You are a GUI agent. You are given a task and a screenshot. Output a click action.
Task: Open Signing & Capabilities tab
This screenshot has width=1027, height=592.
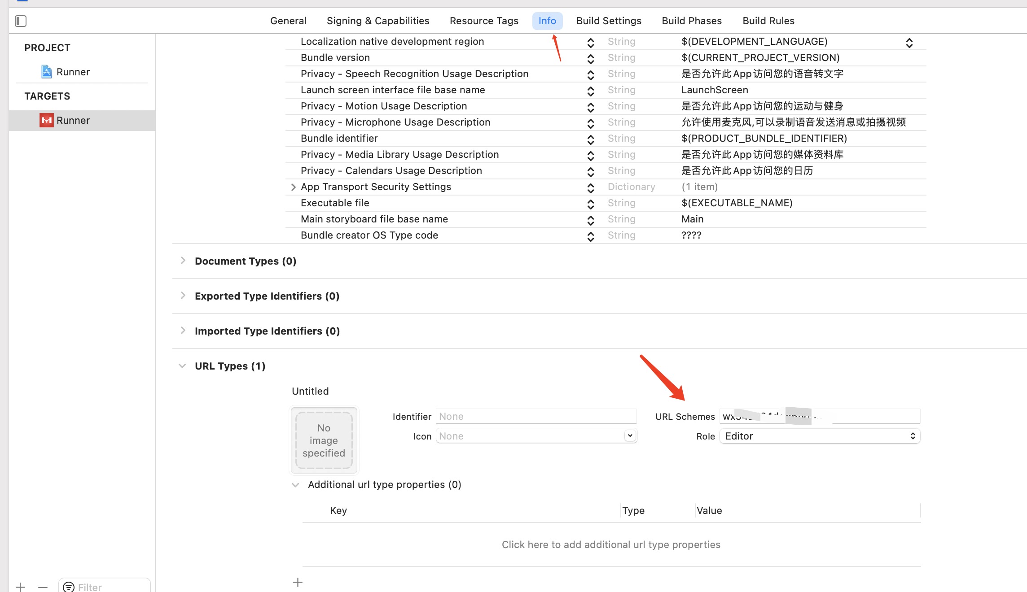pos(378,21)
